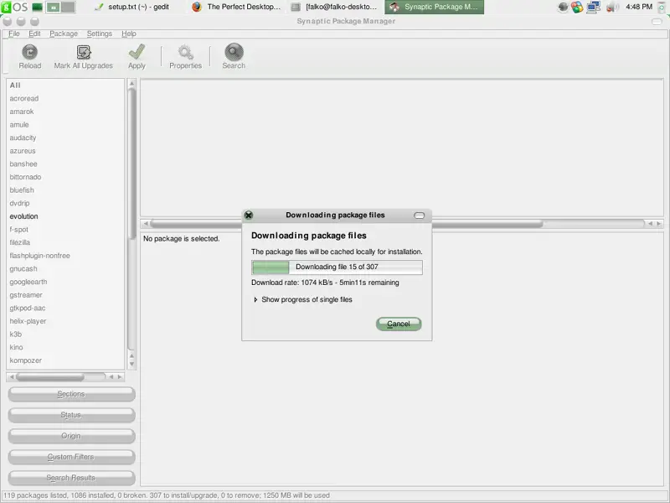Open the Package menu

64,34
